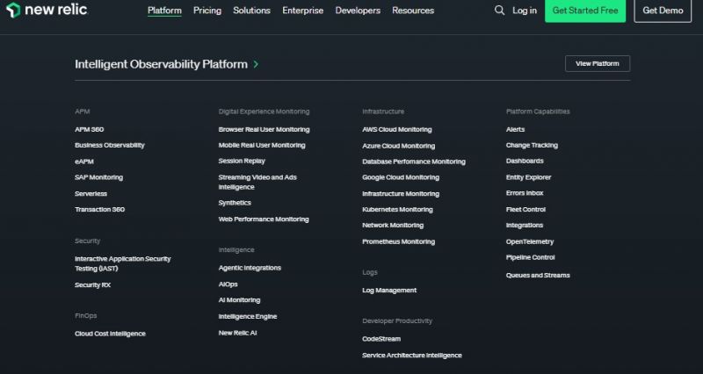Image resolution: width=703 pixels, height=374 pixels.
Task: Open Infrastructure Monitoring link
Action: [x=401, y=194]
